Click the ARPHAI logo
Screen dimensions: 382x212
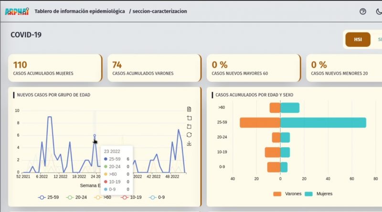[x=17, y=11]
